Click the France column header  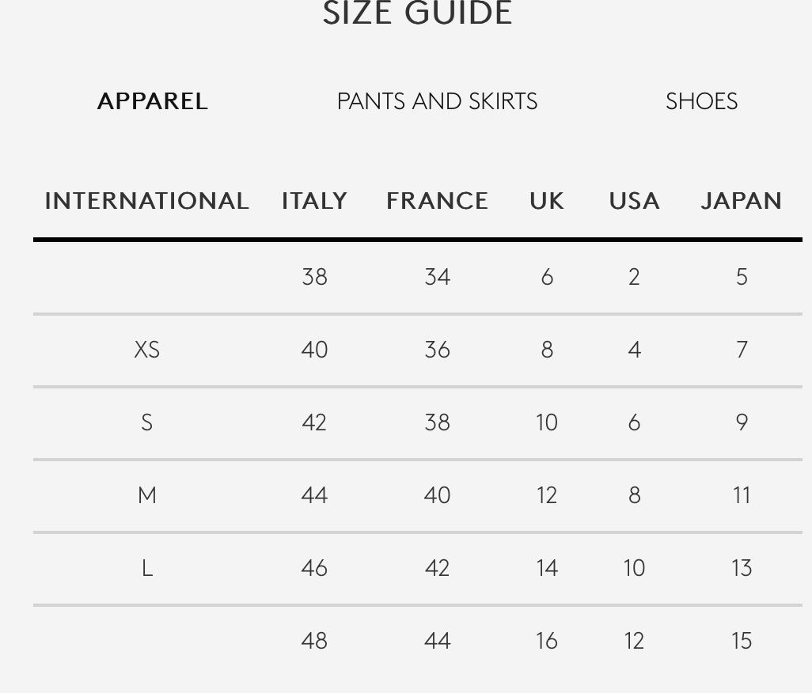click(437, 201)
